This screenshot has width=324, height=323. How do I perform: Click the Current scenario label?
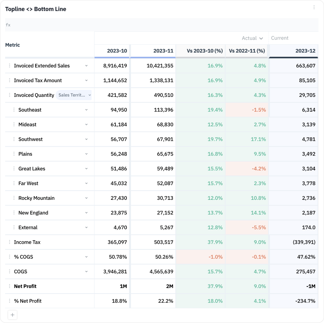click(279, 38)
